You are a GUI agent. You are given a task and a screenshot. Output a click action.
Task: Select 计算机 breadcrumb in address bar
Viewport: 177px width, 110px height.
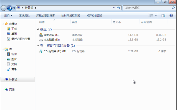29,8
